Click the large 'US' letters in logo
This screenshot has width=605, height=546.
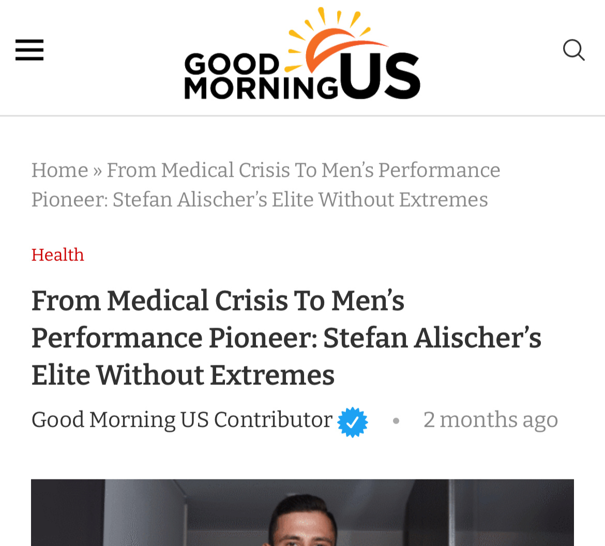380,76
